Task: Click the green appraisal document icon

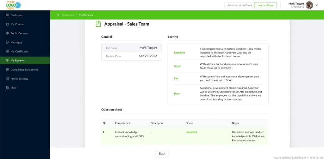Action: click(98, 24)
